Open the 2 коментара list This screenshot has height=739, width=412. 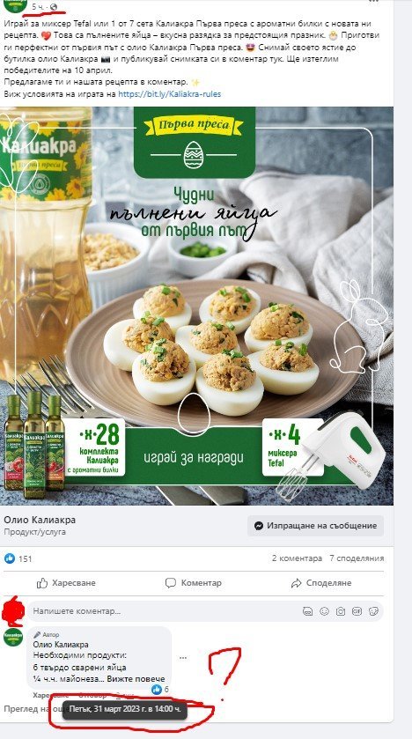click(297, 558)
